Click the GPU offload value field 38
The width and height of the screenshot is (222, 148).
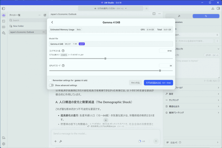click(166, 66)
